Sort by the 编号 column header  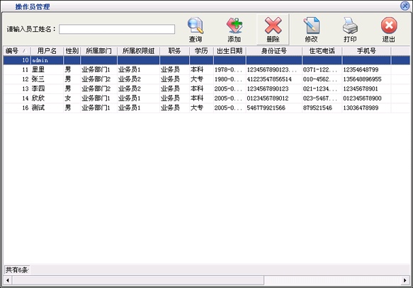[x=17, y=51]
